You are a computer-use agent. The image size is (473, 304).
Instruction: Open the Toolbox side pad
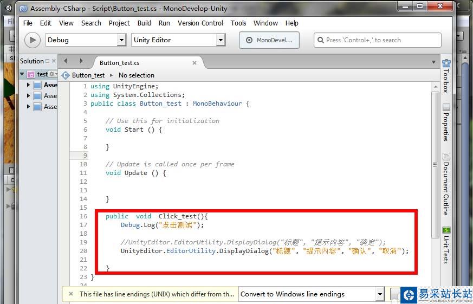446,76
